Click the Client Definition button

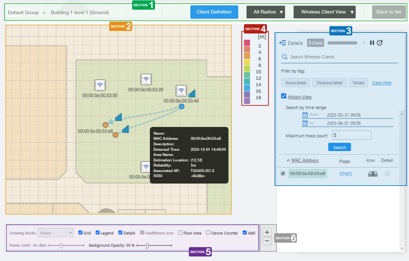(214, 12)
